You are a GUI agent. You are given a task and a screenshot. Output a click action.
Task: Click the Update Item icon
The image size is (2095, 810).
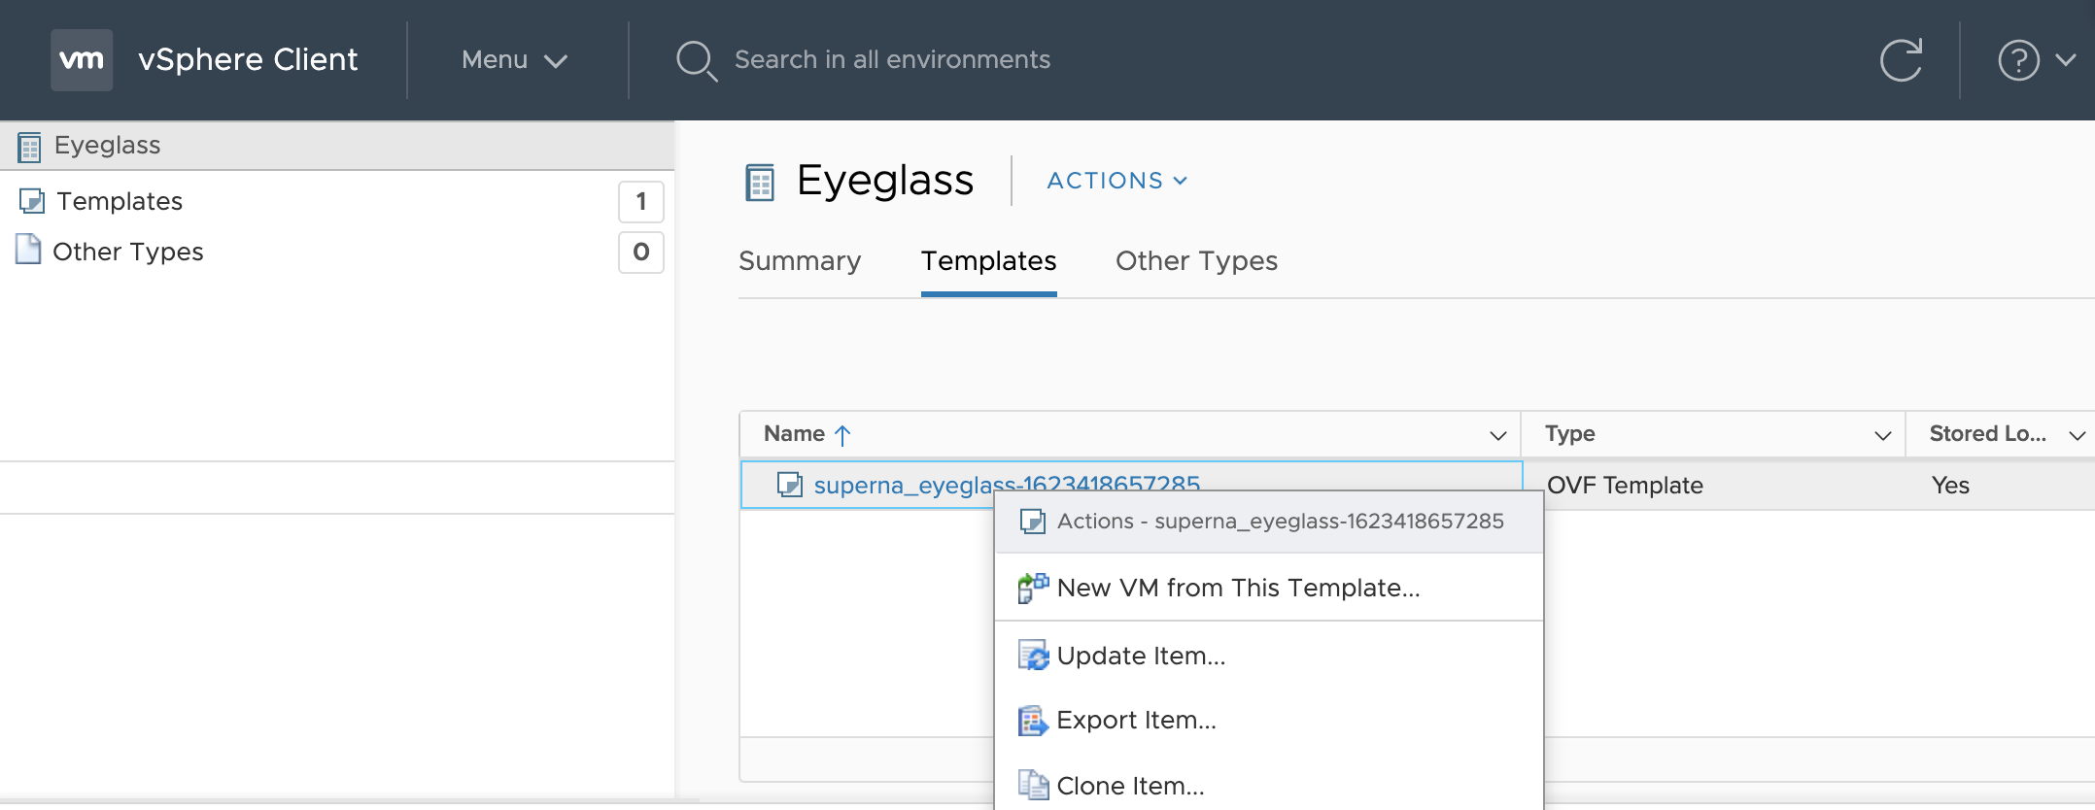tap(1033, 656)
